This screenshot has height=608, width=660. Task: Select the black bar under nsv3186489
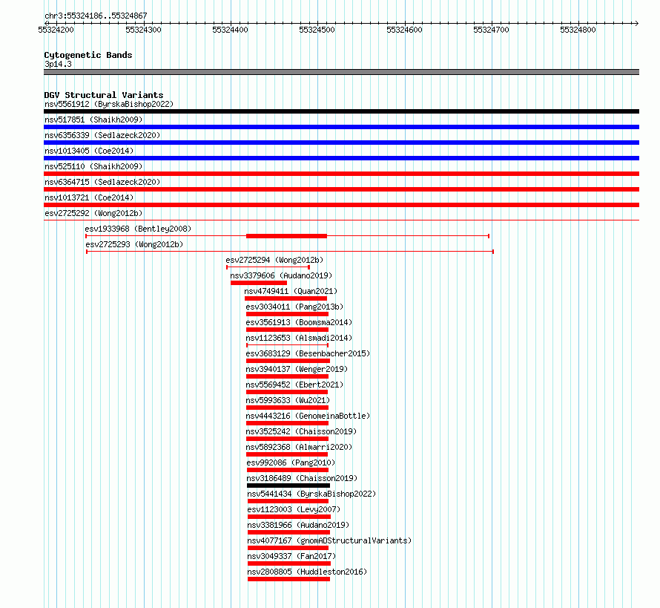pyautogui.click(x=288, y=486)
